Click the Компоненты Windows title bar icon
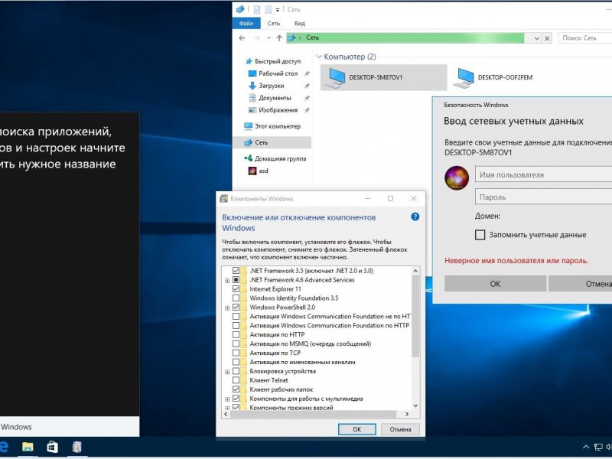Viewport: 612px width, 459px height. point(223,199)
